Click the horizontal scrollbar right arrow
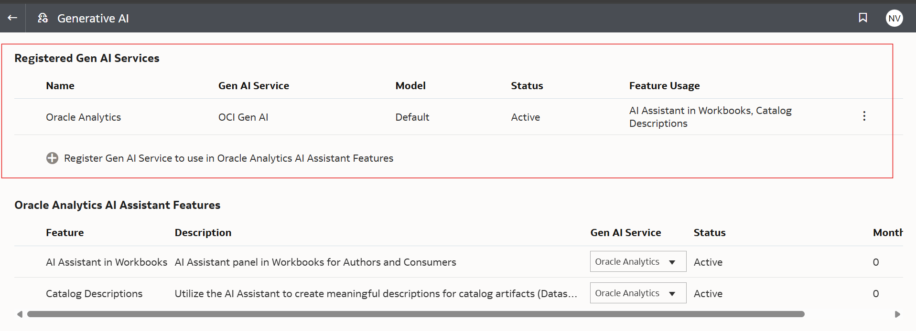The width and height of the screenshot is (916, 331). (897, 314)
